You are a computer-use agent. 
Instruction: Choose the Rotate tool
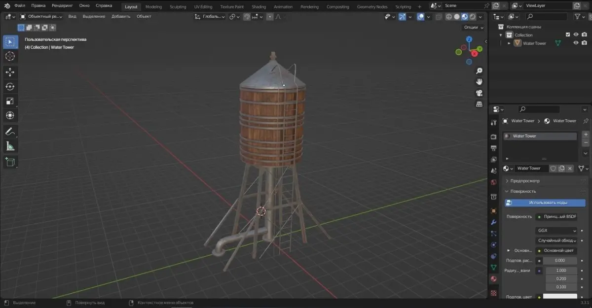(x=10, y=87)
